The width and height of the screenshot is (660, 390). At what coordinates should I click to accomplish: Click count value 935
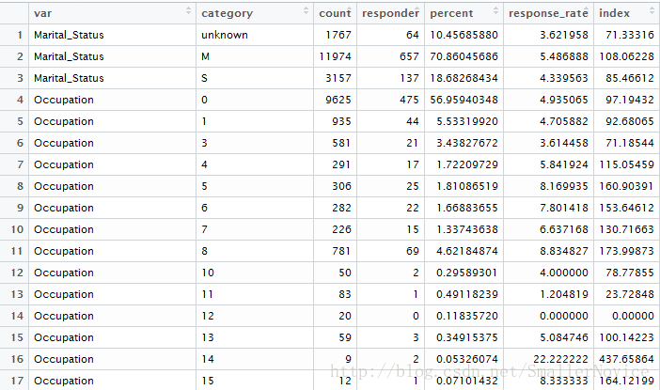pos(341,121)
